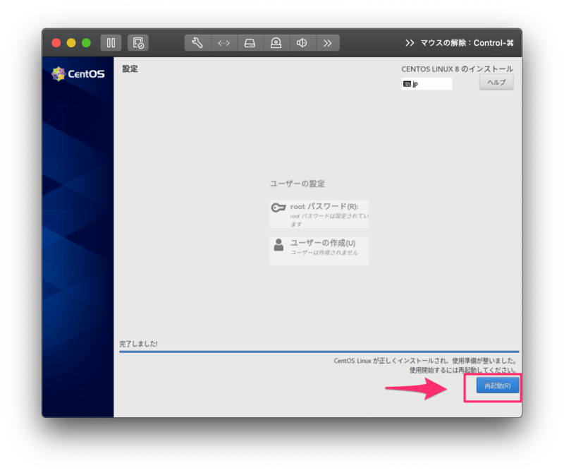Open ユーザーの作成(U) settings

click(319, 251)
